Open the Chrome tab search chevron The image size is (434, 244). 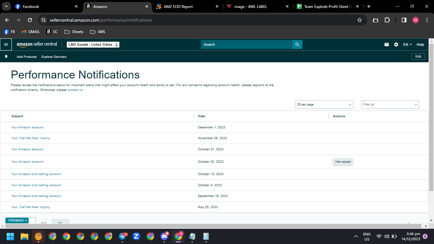6,6
